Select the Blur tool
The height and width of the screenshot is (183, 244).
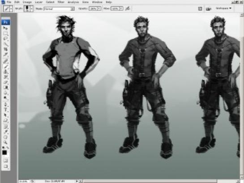pyautogui.click(x=5, y=93)
